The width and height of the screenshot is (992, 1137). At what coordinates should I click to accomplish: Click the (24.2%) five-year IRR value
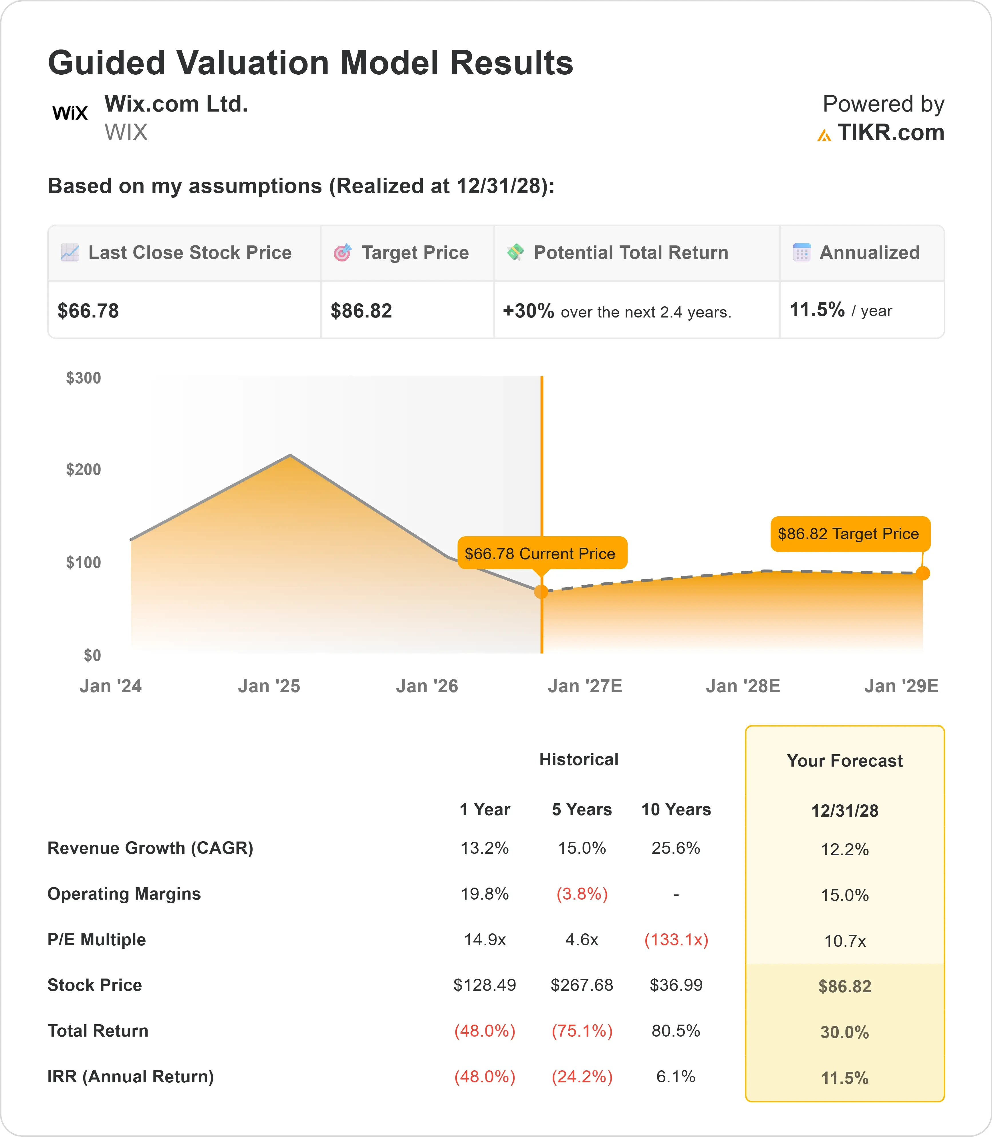582,1077
